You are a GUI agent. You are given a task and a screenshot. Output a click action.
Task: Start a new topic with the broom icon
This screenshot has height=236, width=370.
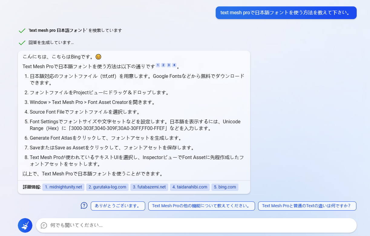25,225
